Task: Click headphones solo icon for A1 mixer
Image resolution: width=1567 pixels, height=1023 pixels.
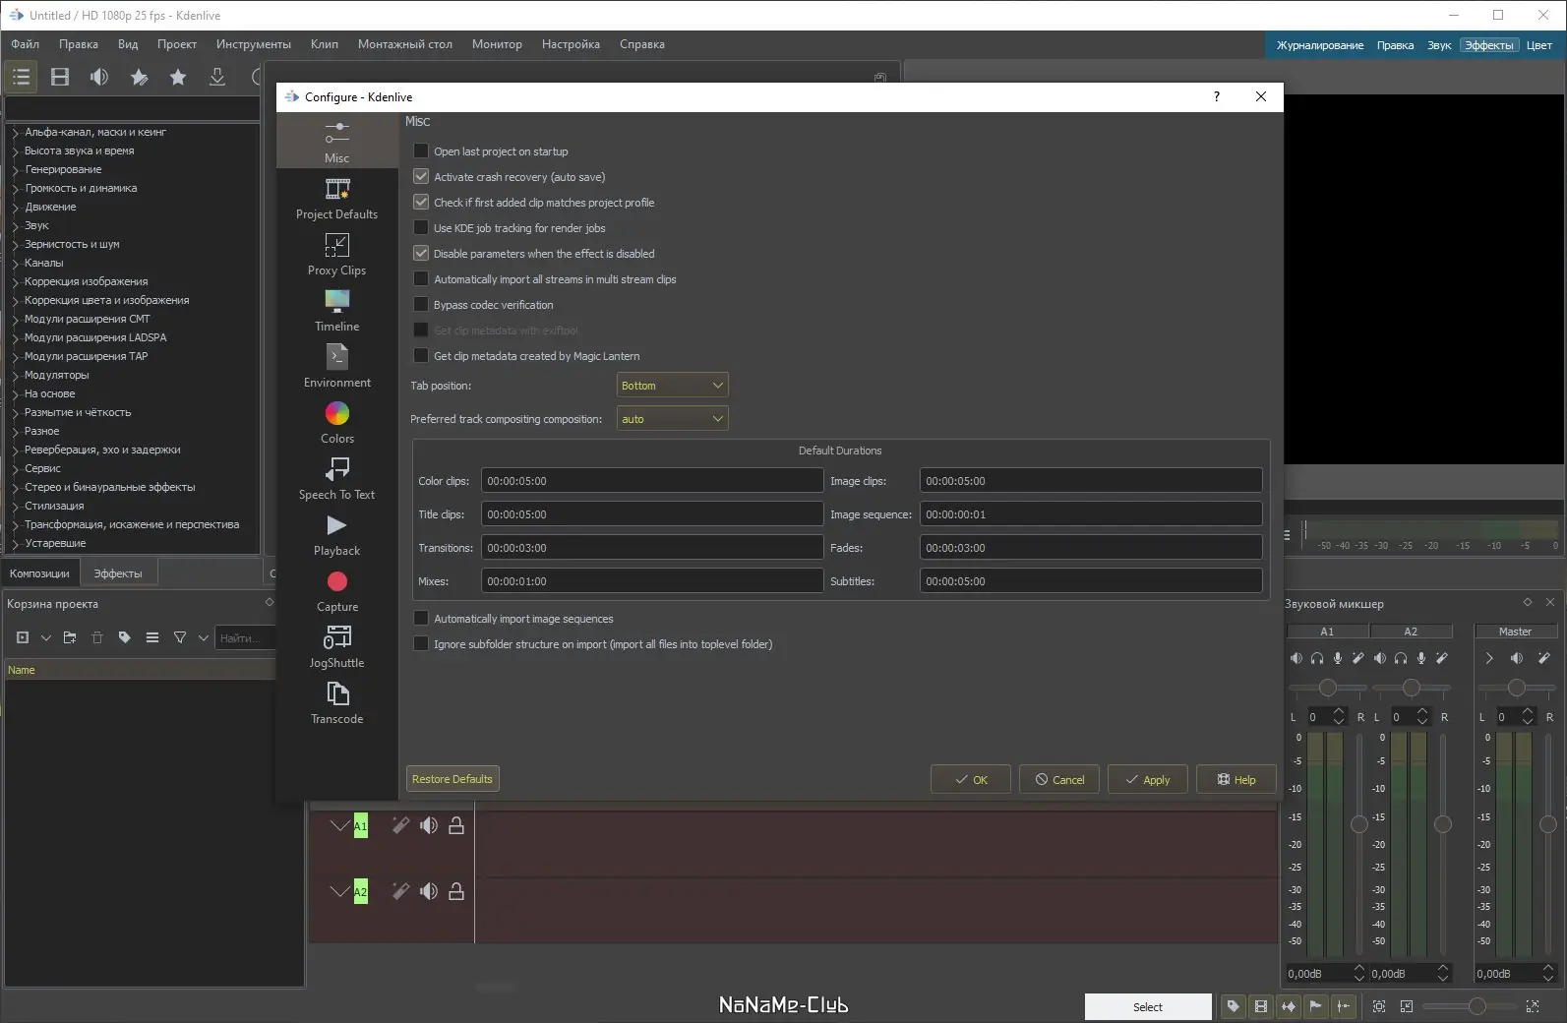Action: coord(1317,658)
